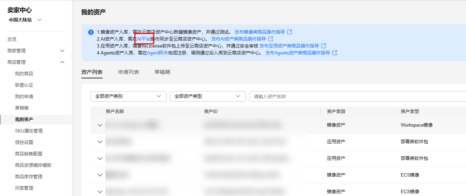Expand the first ECS镜像 asset row

coord(100,175)
